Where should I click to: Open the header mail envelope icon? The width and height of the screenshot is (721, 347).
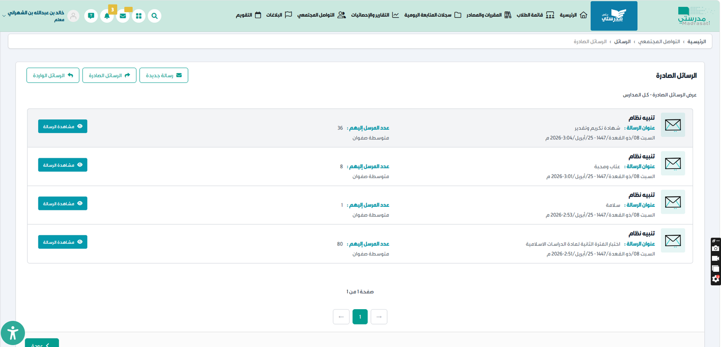point(123,16)
